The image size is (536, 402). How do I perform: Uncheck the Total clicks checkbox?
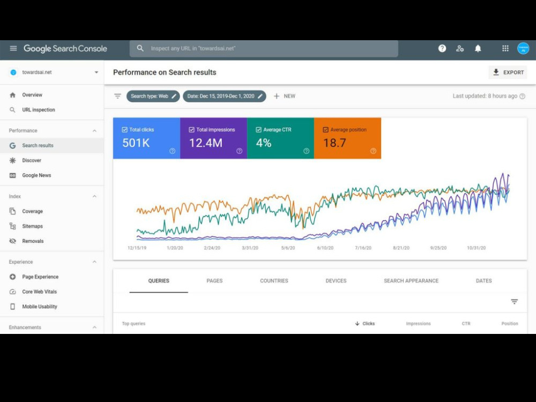pos(124,130)
